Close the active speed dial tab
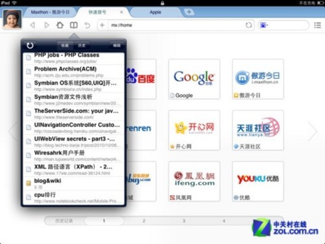 point(122,12)
